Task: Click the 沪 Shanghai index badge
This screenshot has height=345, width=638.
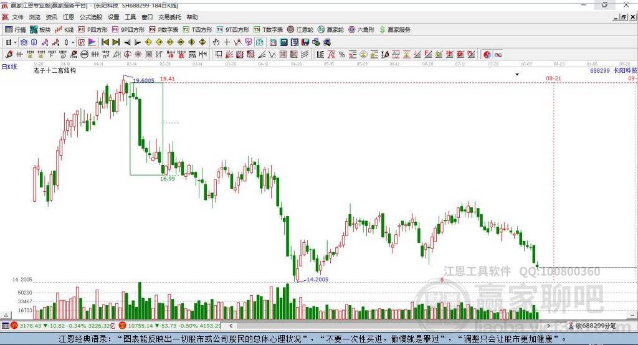Action: click(14, 326)
